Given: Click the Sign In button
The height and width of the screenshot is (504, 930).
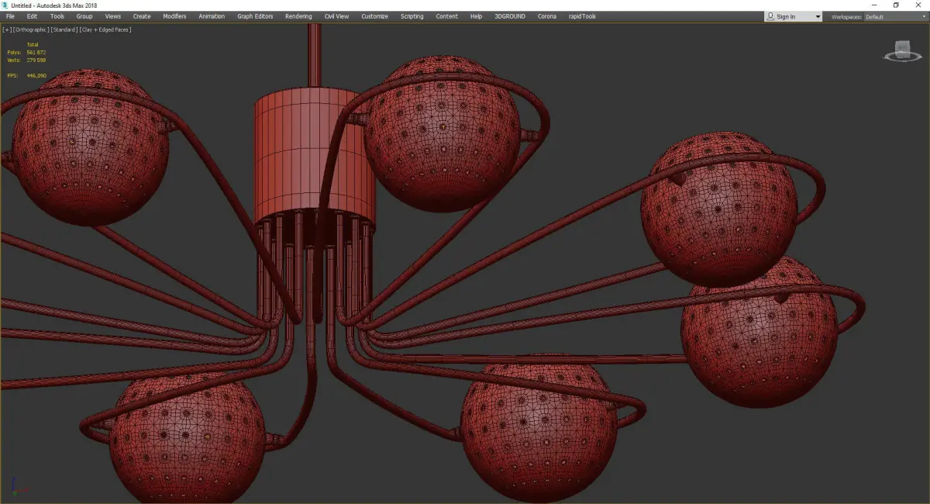Looking at the screenshot, I should (x=793, y=16).
